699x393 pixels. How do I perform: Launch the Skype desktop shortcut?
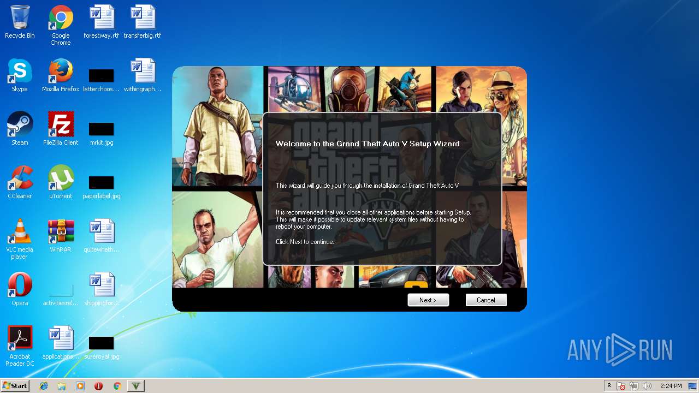20,76
